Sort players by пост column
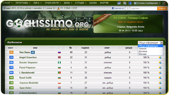Image resolution: width=169 pixels, height=95 pixels. 11,48
